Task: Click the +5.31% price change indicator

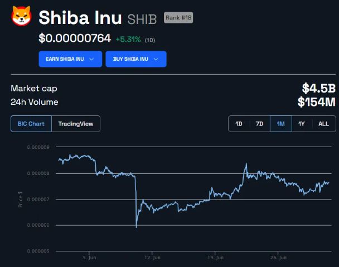Action: point(128,39)
